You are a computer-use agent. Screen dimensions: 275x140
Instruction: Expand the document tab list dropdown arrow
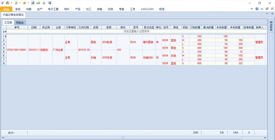267,14
